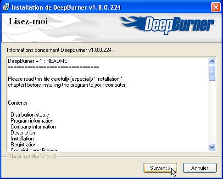Select the "Company information" line
Viewport: 223px width, 179px height.
(x=33, y=127)
